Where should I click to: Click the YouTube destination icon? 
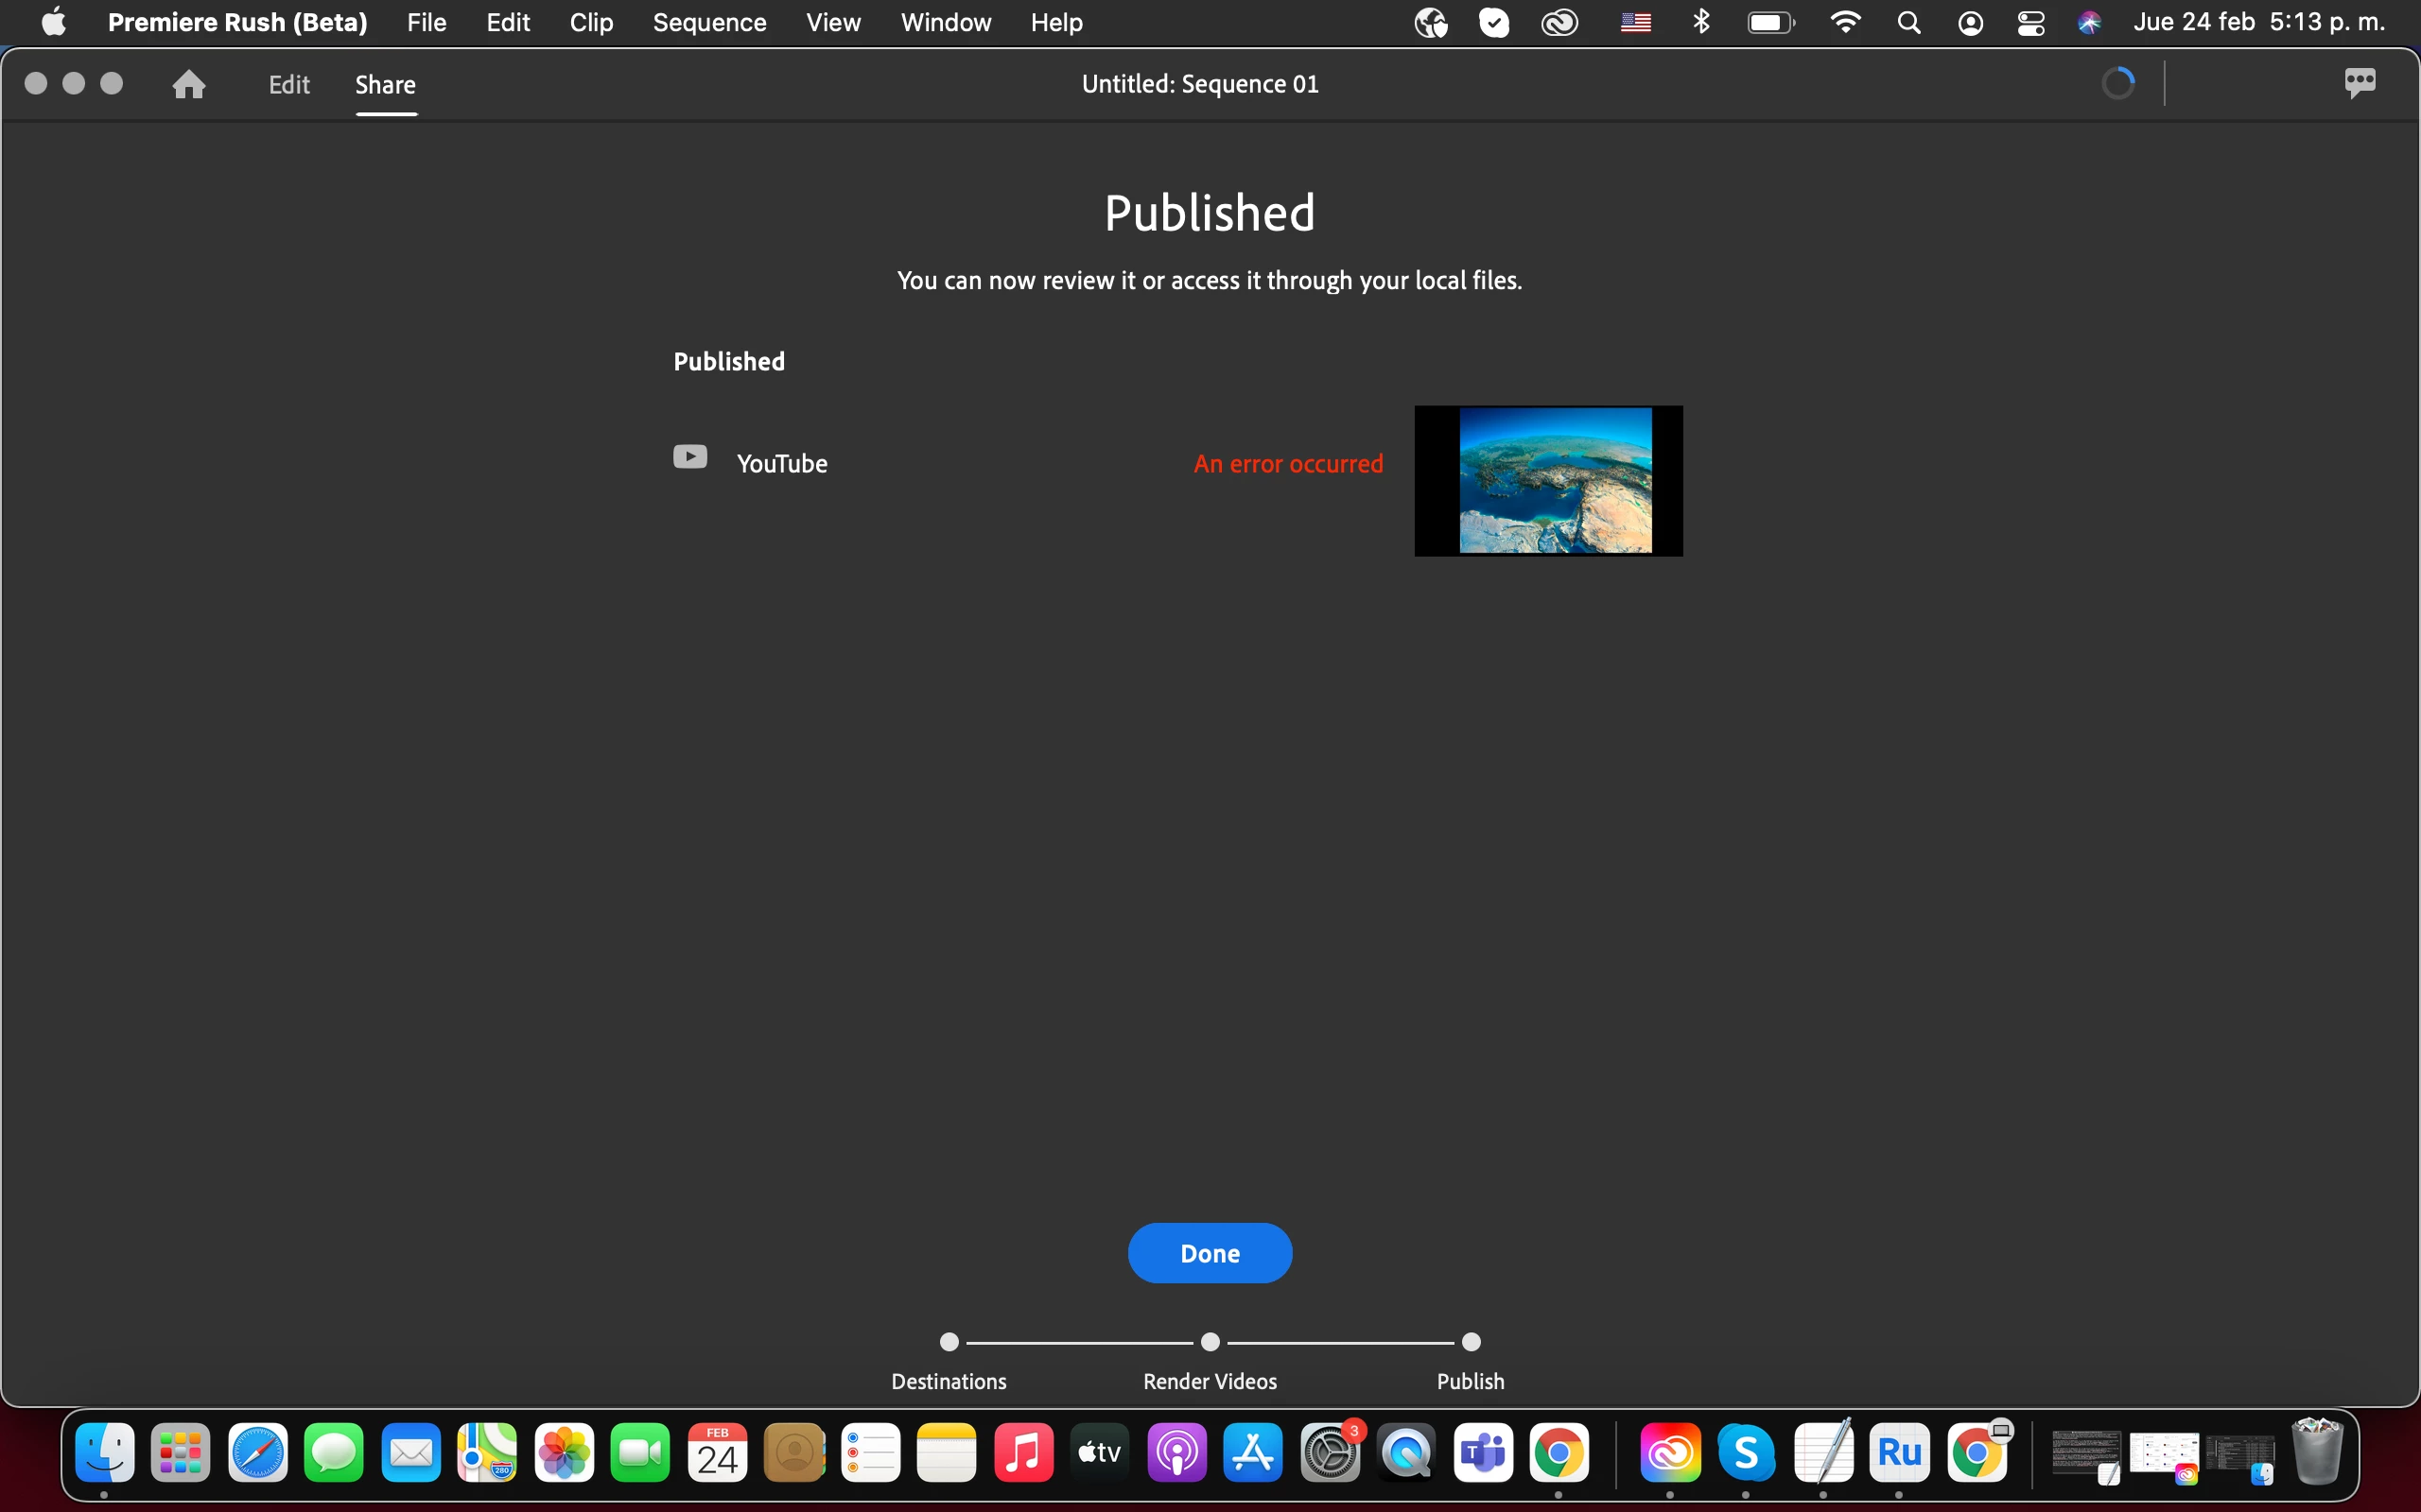pyautogui.click(x=689, y=457)
